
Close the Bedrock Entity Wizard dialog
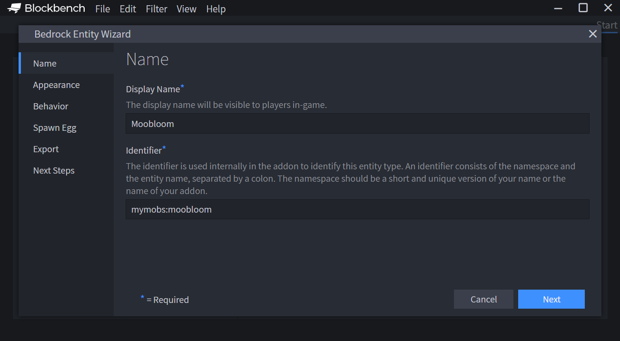click(x=592, y=34)
